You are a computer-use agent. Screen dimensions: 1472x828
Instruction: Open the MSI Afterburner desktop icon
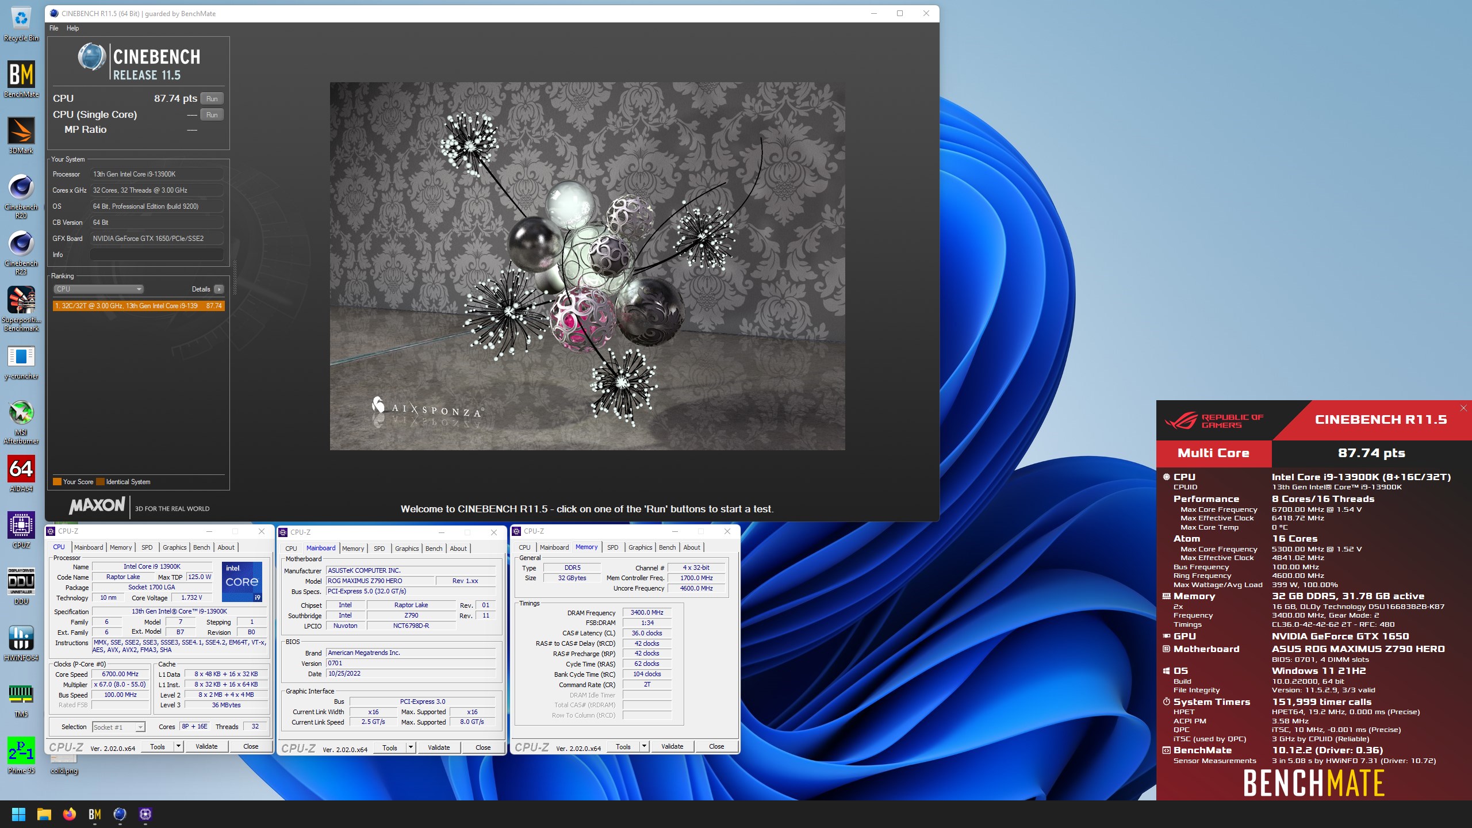point(21,422)
